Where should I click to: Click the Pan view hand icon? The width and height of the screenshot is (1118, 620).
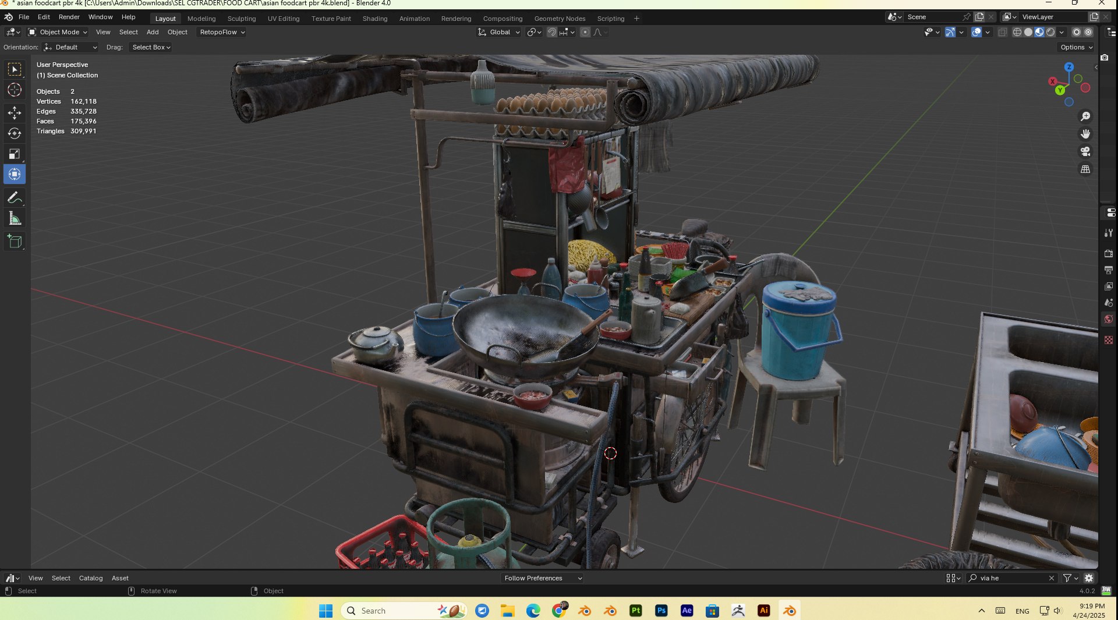[x=1085, y=134]
